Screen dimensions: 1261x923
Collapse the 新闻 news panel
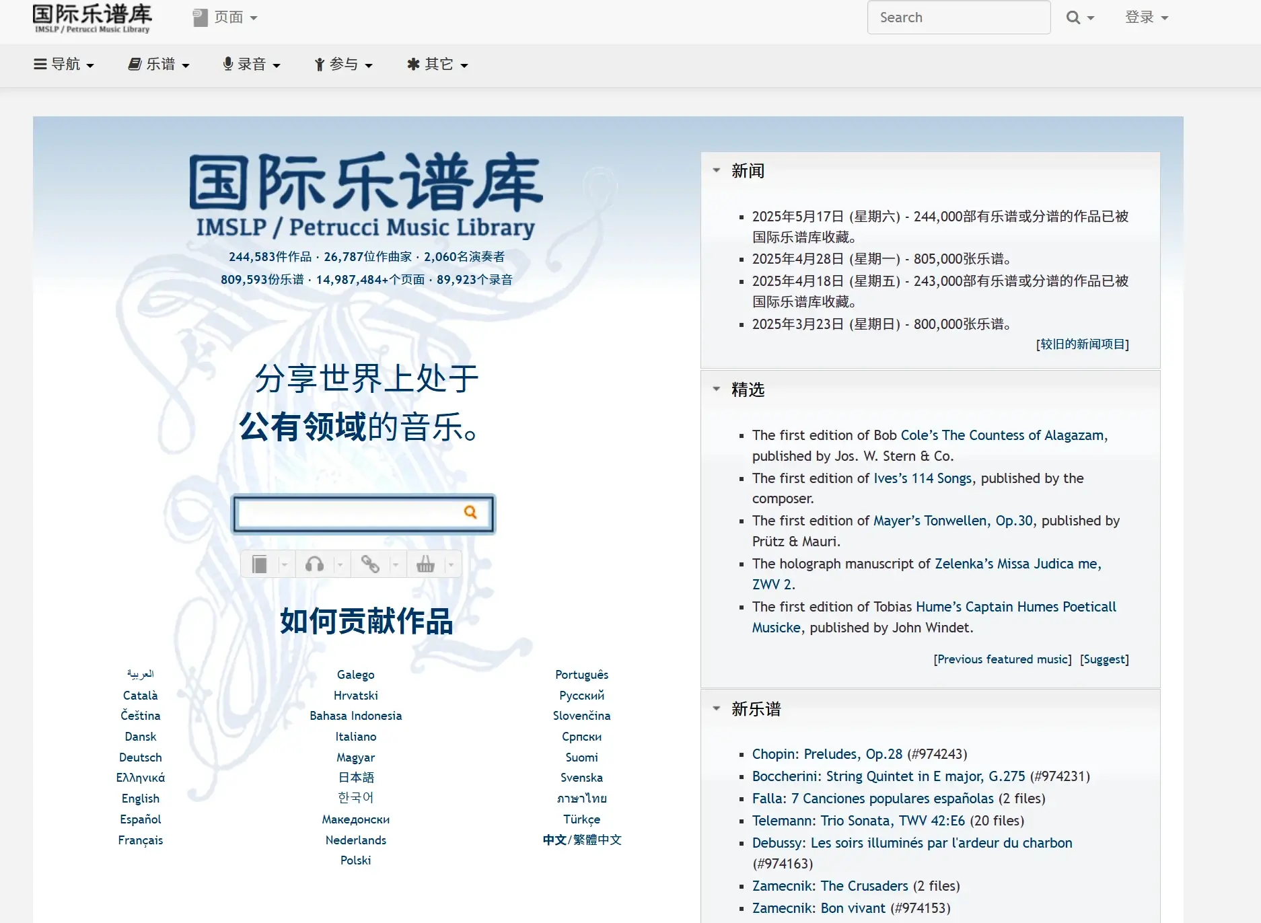[715, 170]
